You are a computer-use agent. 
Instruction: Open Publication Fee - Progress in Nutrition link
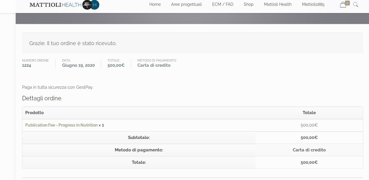[x=61, y=125]
